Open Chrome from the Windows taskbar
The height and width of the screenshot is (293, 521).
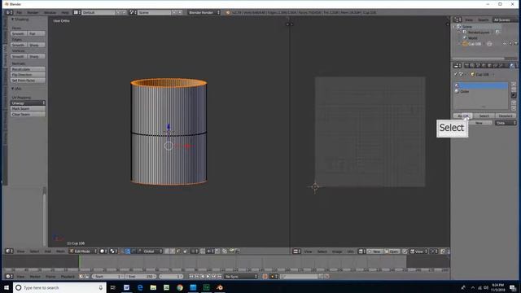point(180,287)
